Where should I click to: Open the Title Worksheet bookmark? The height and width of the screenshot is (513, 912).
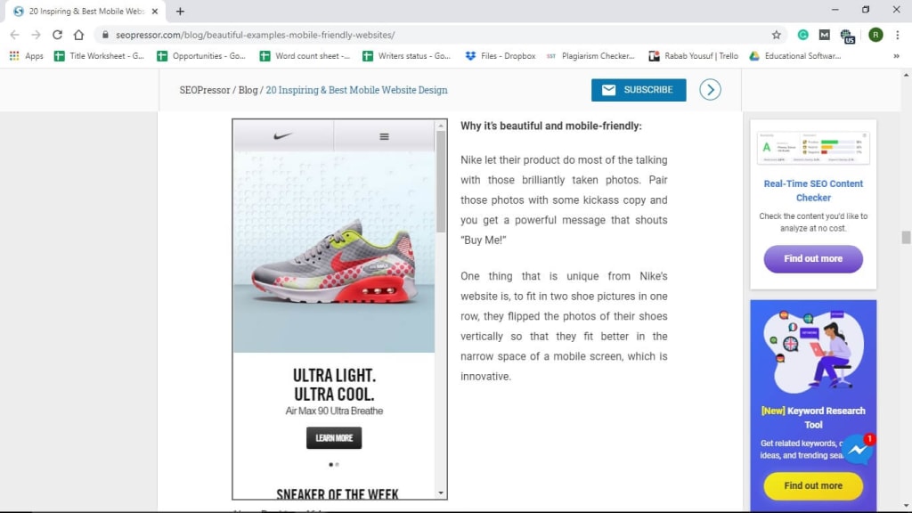pyautogui.click(x=99, y=56)
